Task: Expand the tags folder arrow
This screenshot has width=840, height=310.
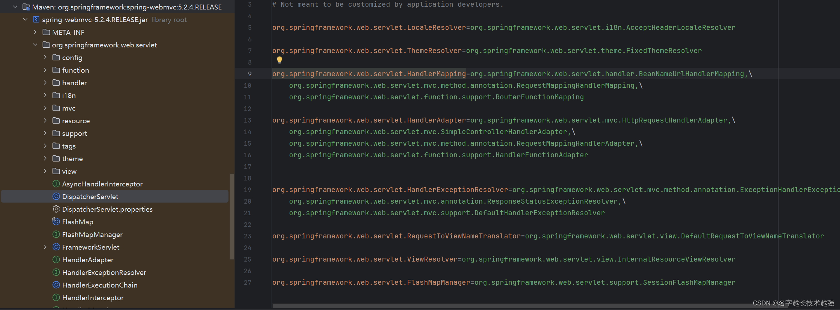Action: click(45, 146)
